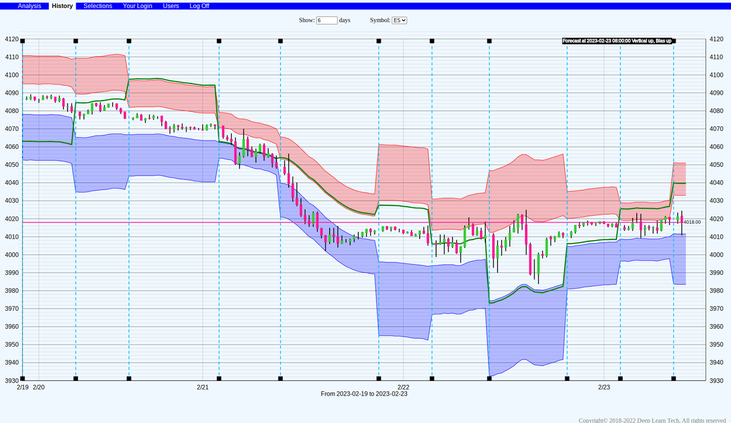Screen dimensions: 731x423
Task: Focus the Show days number field
Action: point(327,20)
